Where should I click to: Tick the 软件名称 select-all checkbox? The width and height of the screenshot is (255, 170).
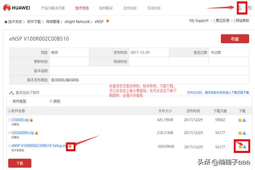pyautogui.click(x=9, y=111)
